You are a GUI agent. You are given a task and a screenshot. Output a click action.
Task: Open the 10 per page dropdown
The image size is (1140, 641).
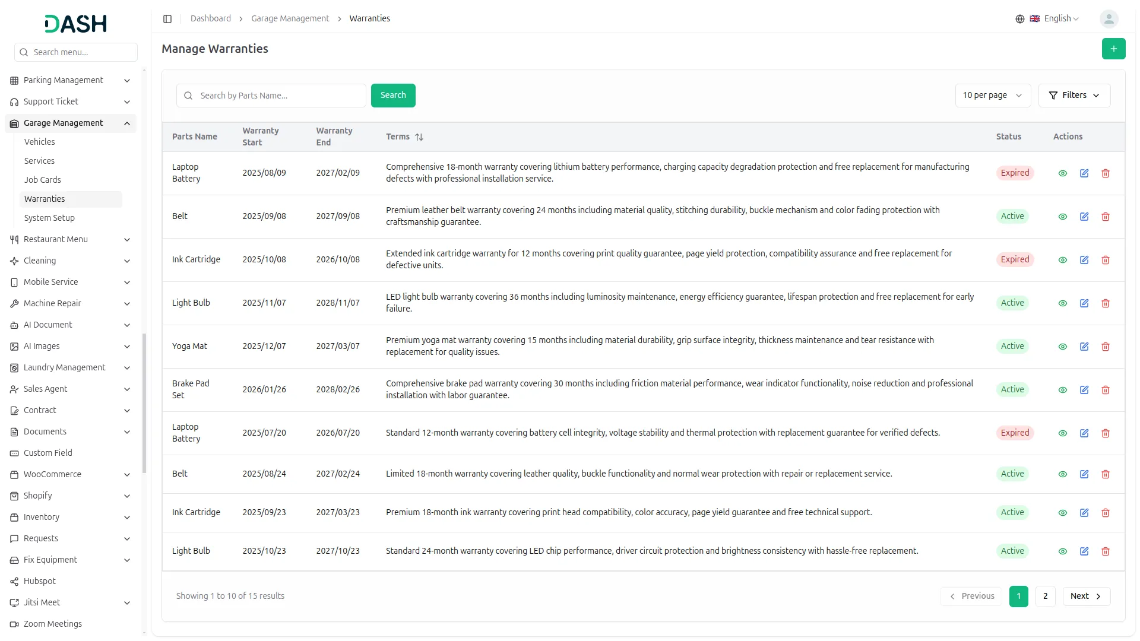point(992,96)
